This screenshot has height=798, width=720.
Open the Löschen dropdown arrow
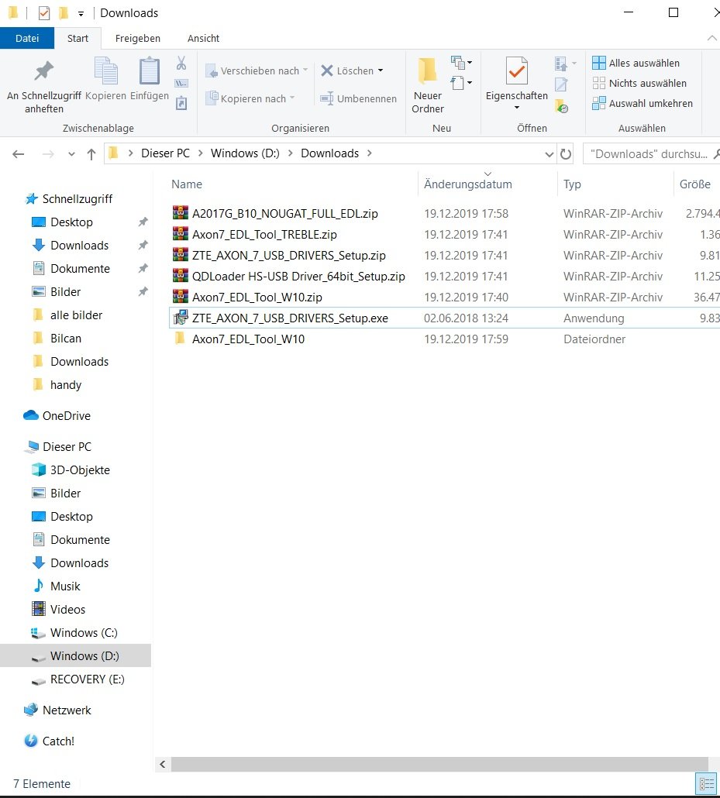click(381, 71)
